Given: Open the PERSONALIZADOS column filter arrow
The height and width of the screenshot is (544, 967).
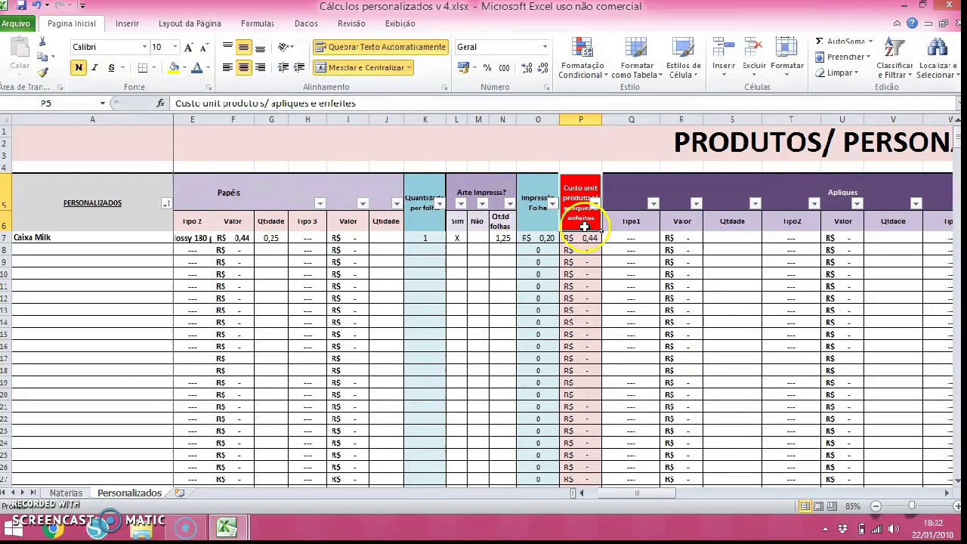Looking at the screenshot, I should 166,203.
